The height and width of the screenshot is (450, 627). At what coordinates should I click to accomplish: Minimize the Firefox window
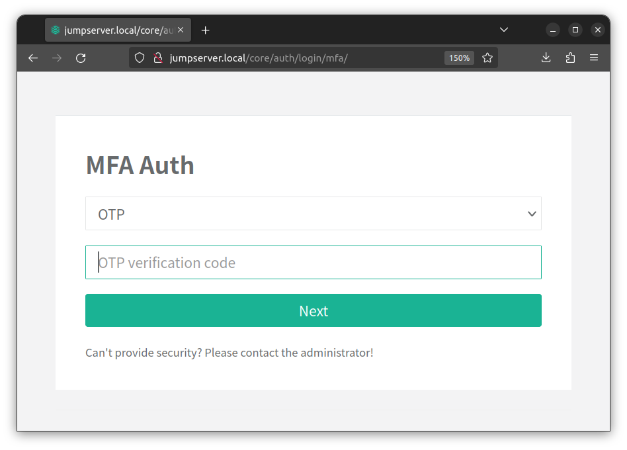coord(553,30)
